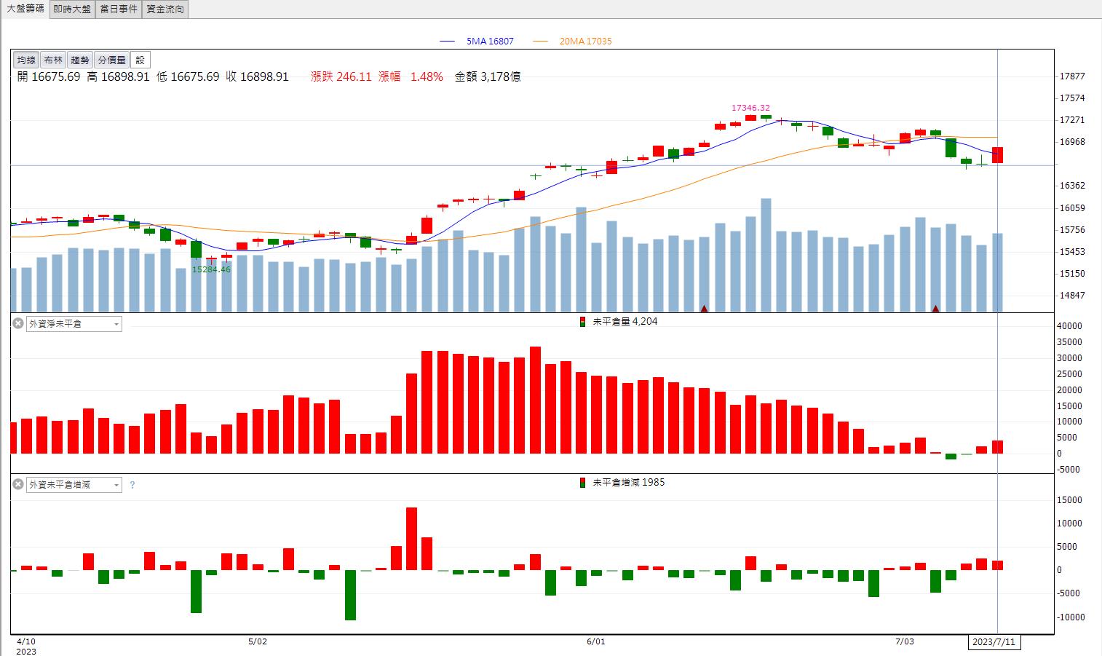Close the 外資未平倉增減 indicator panel

pyautogui.click(x=18, y=484)
